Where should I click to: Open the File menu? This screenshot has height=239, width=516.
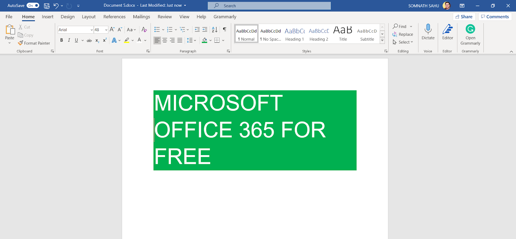click(9, 17)
